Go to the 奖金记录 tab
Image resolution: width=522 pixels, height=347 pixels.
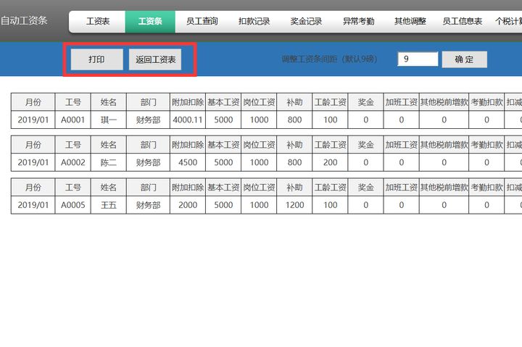pyautogui.click(x=306, y=22)
